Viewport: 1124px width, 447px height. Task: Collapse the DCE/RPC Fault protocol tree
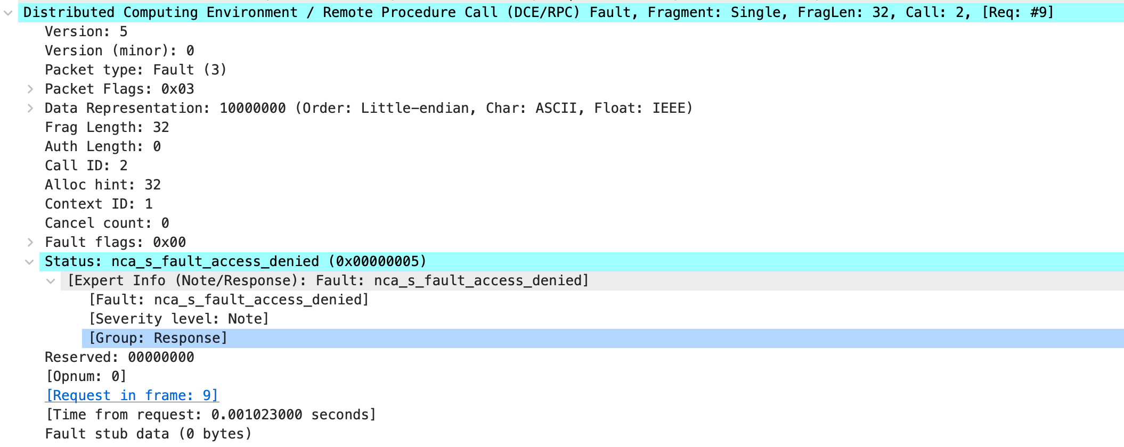[x=8, y=13]
